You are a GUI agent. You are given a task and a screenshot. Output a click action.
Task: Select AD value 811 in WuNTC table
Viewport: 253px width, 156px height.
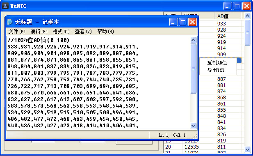(x=221, y=147)
